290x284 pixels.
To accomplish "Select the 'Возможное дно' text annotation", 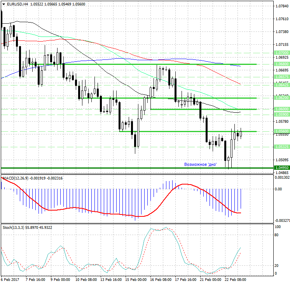I will pos(200,164).
